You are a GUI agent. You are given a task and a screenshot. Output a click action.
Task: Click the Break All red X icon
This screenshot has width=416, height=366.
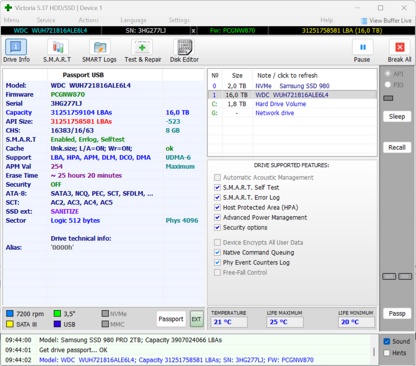click(x=400, y=47)
